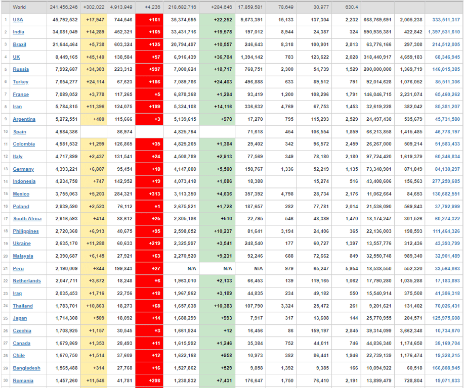Click Japan population link 125,975,608
464x388 pixels.
(x=446, y=318)
